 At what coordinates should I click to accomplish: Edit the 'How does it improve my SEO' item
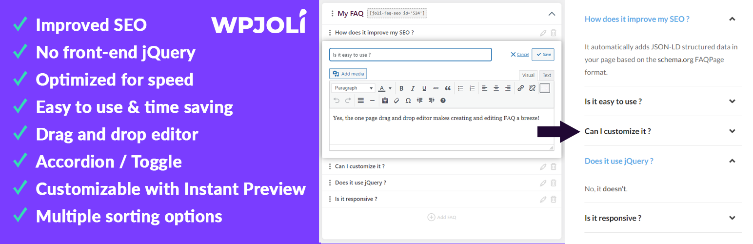543,33
